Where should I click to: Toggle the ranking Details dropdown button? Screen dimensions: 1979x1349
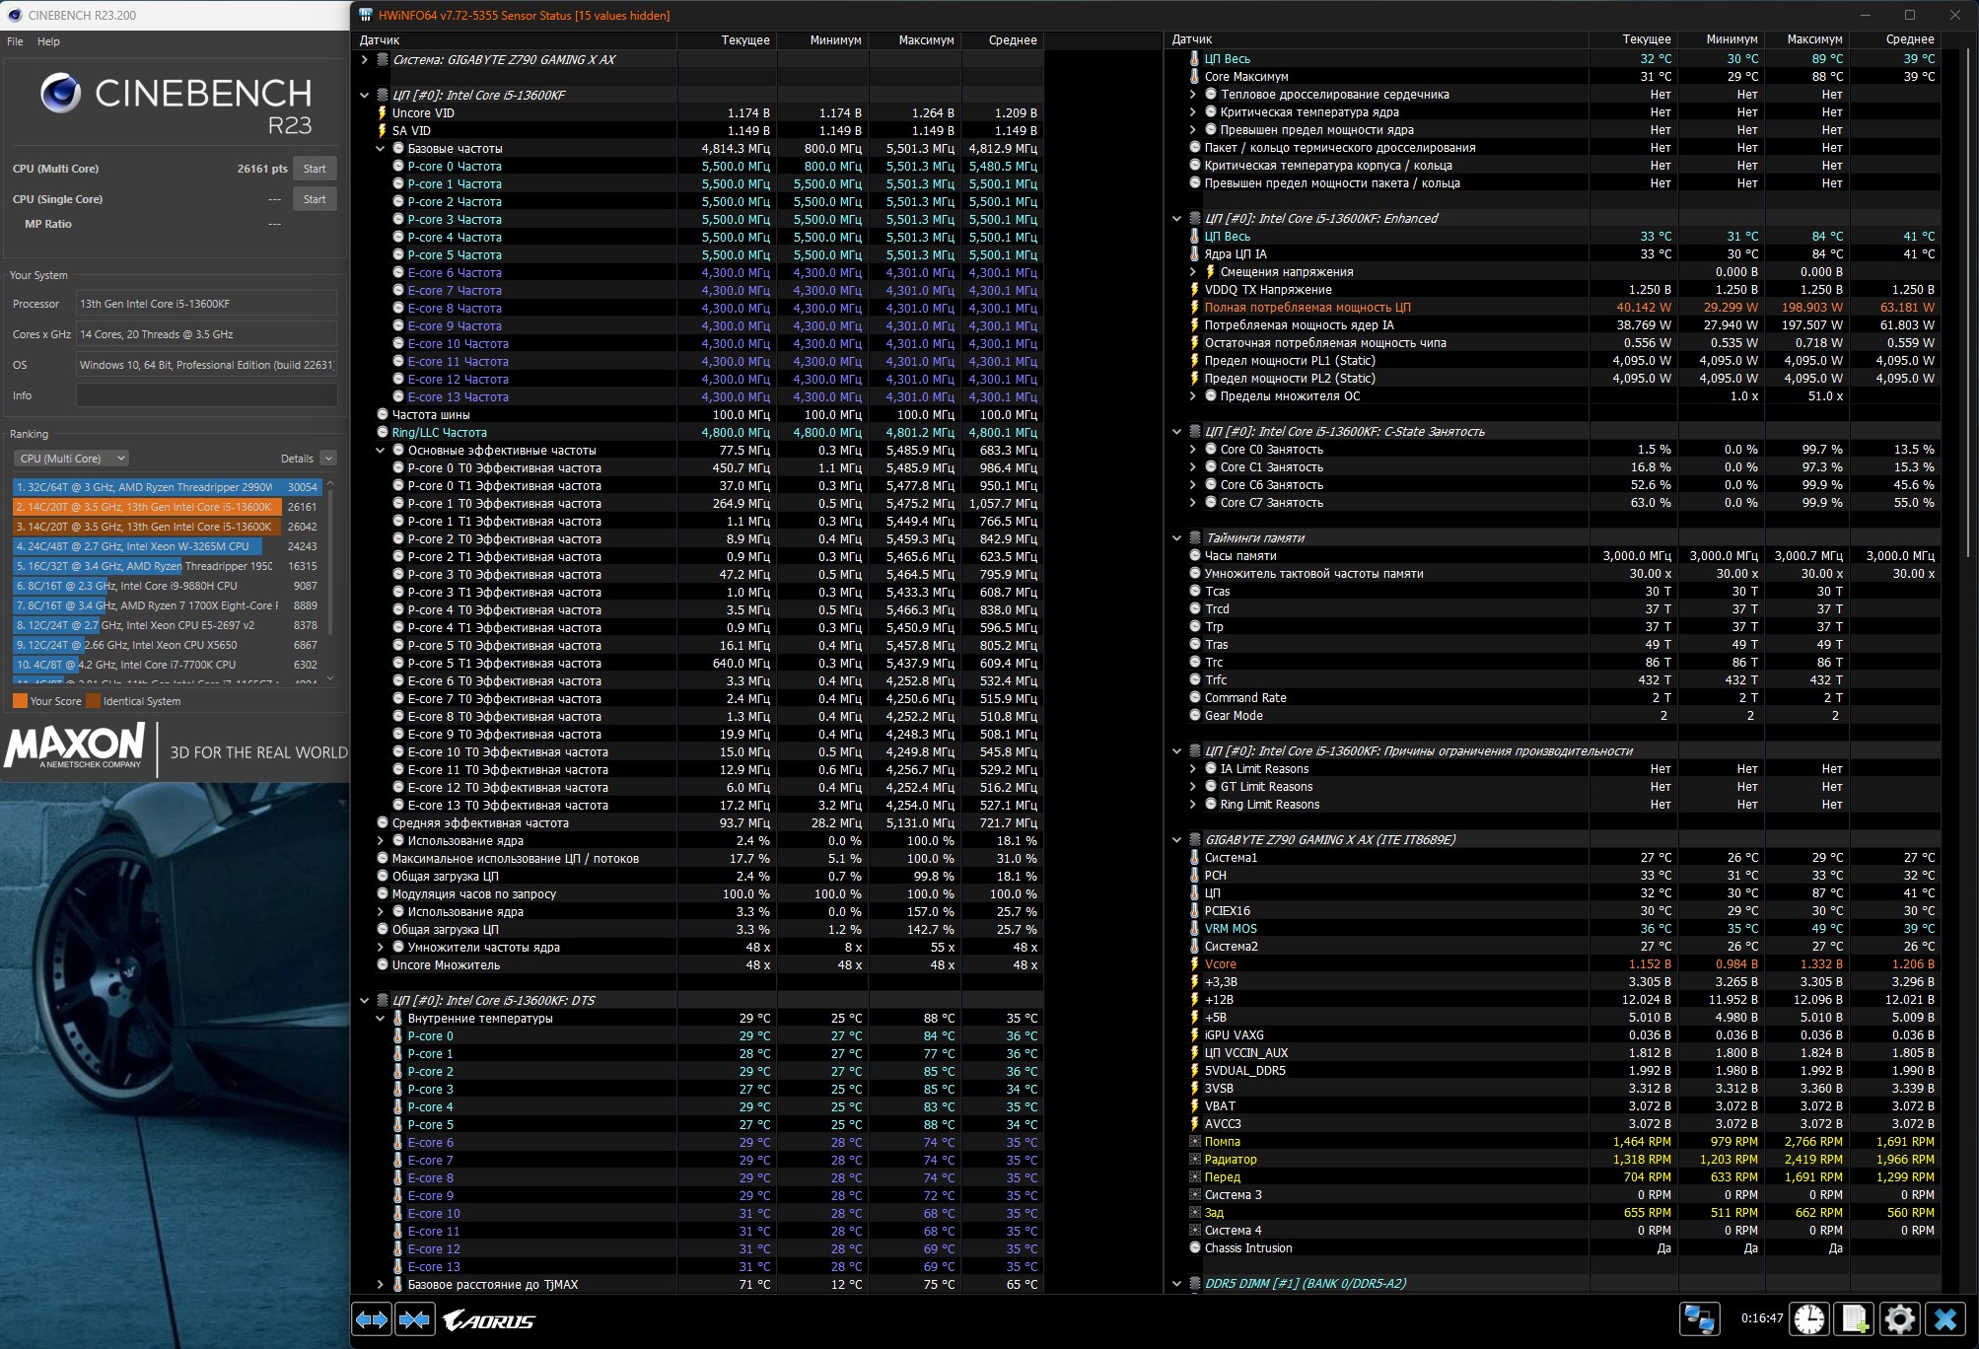[x=328, y=459]
